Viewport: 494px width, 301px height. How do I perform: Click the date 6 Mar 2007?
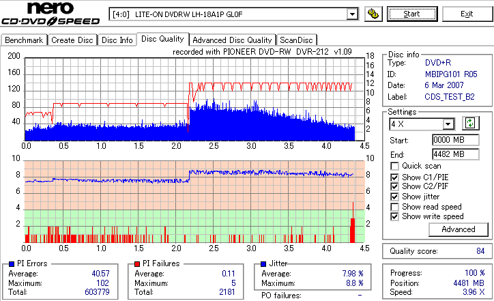(x=444, y=85)
